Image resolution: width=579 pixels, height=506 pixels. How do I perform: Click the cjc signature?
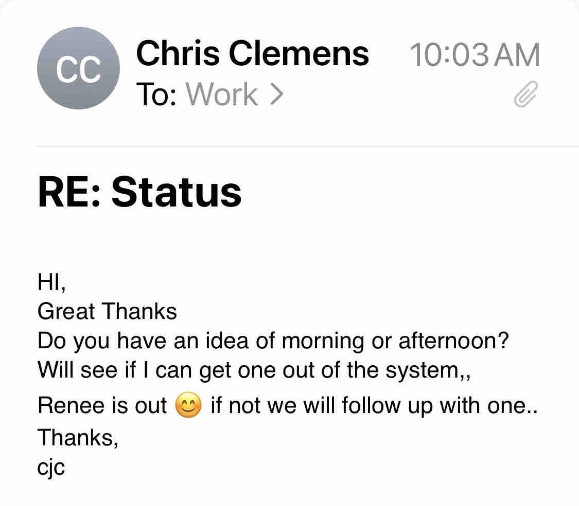click(x=51, y=467)
